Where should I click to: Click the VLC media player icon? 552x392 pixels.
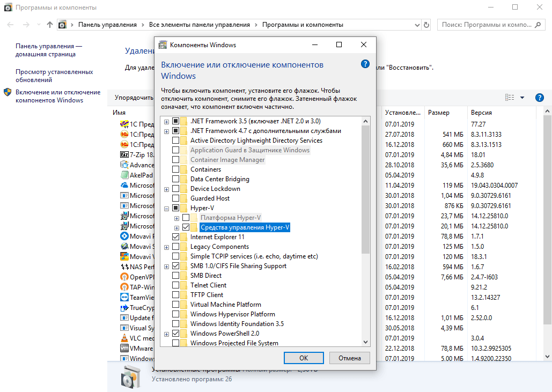pyautogui.click(x=124, y=338)
